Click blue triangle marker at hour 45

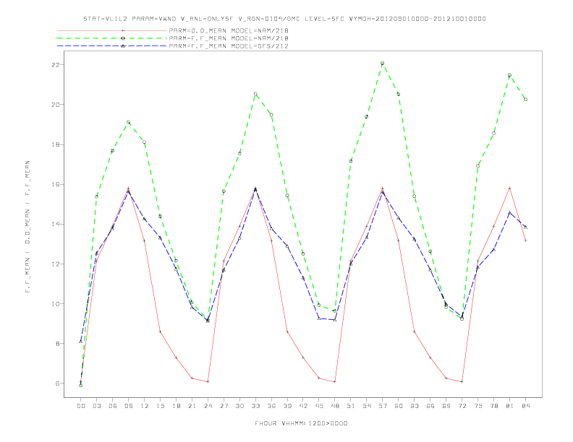(319, 318)
